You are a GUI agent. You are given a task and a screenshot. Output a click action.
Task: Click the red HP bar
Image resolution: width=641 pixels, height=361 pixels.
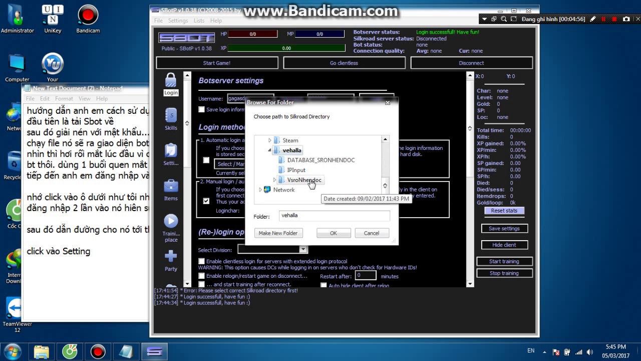252,34
